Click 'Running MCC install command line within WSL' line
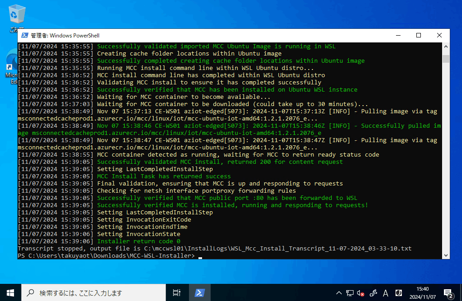The image size is (462, 301). point(165,68)
